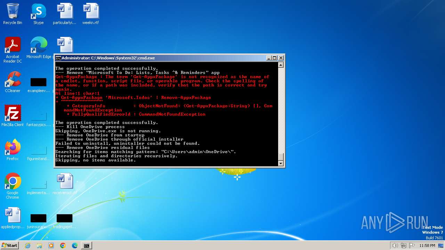Minimize the cmd.exe window
Screen dimensions: 445x250
click(x=269, y=58)
